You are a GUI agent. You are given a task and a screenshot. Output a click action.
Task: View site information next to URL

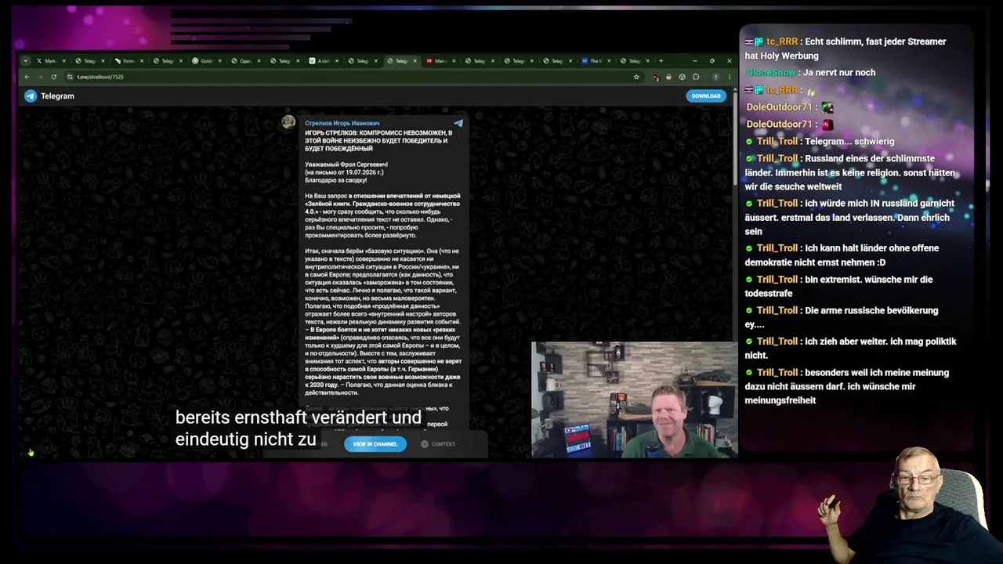[71, 77]
